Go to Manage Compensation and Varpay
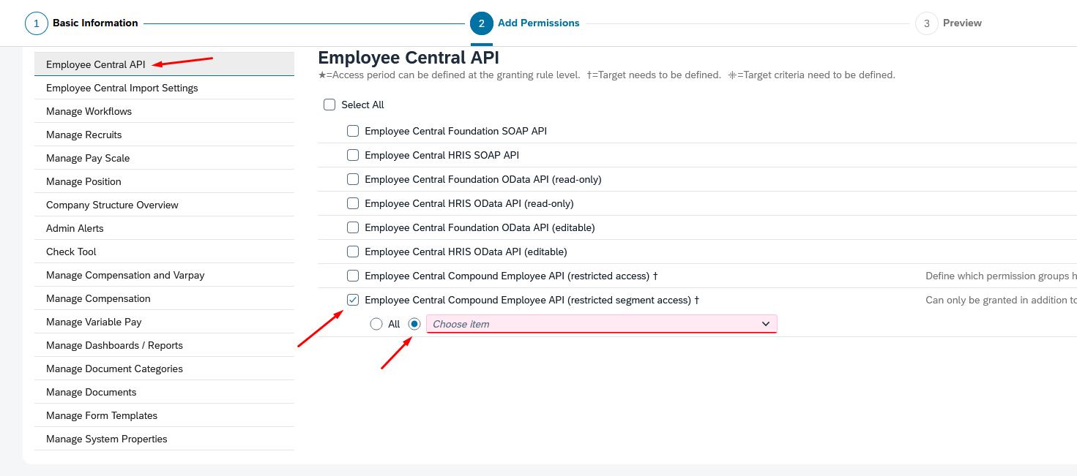This screenshot has width=1077, height=476. (125, 275)
